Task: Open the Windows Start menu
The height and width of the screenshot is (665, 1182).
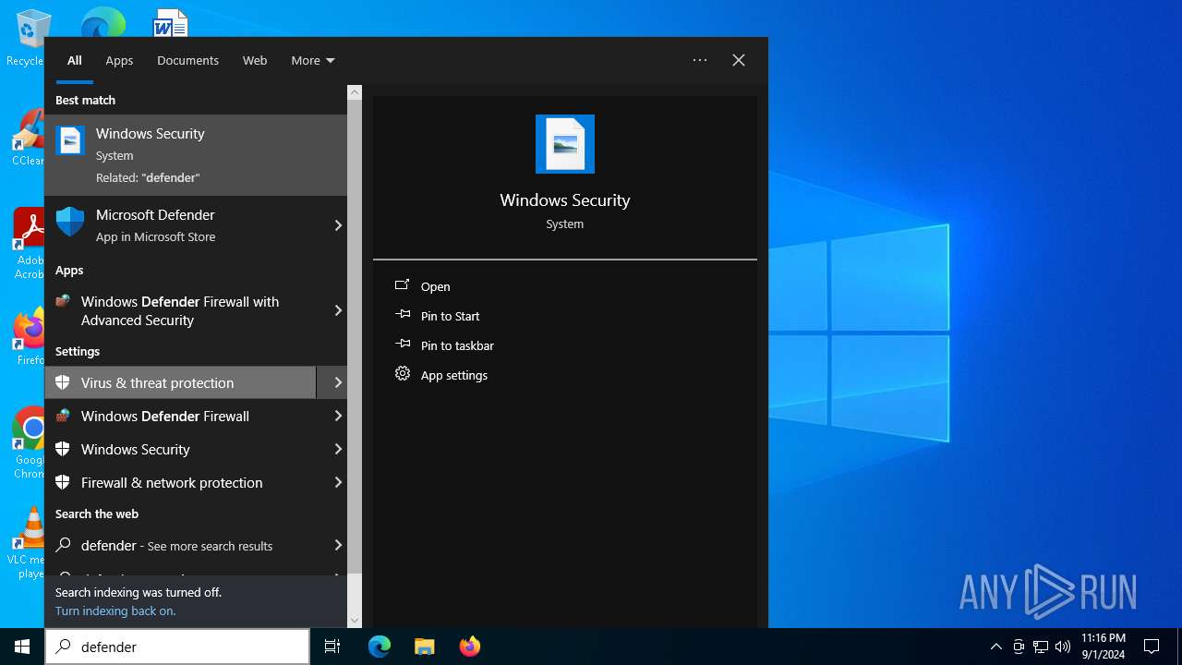Action: (22, 647)
